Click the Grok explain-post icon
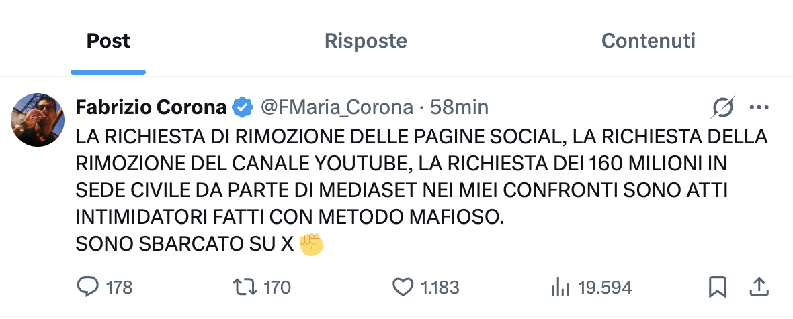 coord(723,107)
